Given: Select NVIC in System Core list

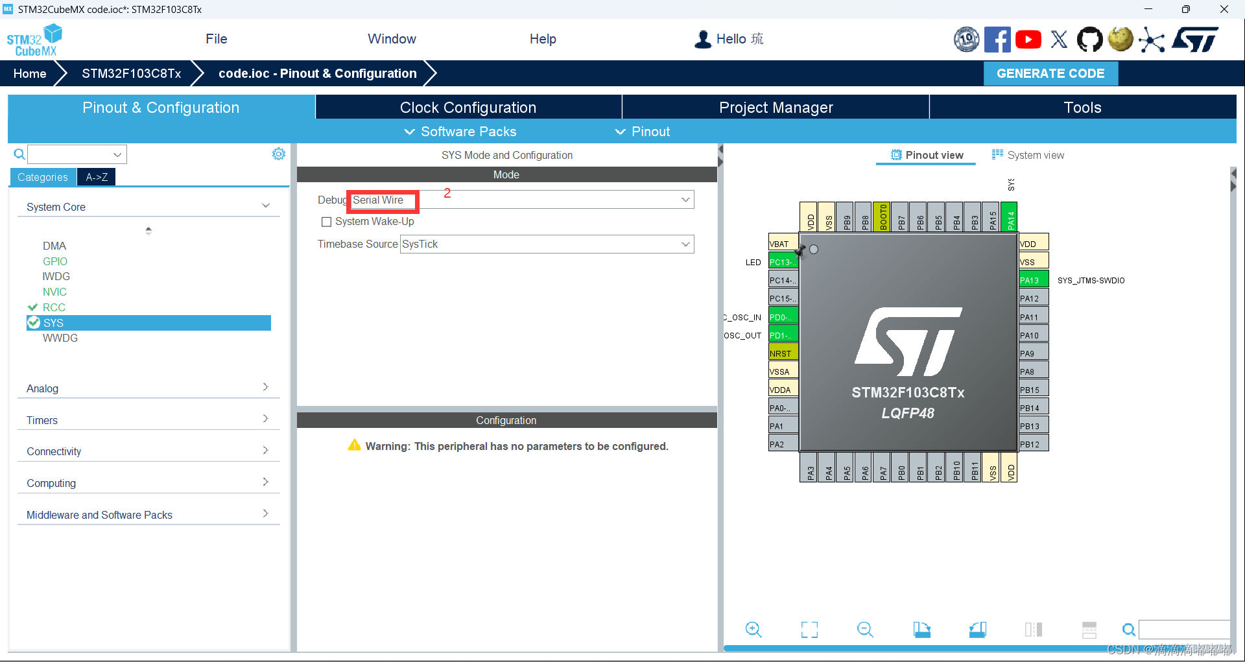Looking at the screenshot, I should pos(54,292).
